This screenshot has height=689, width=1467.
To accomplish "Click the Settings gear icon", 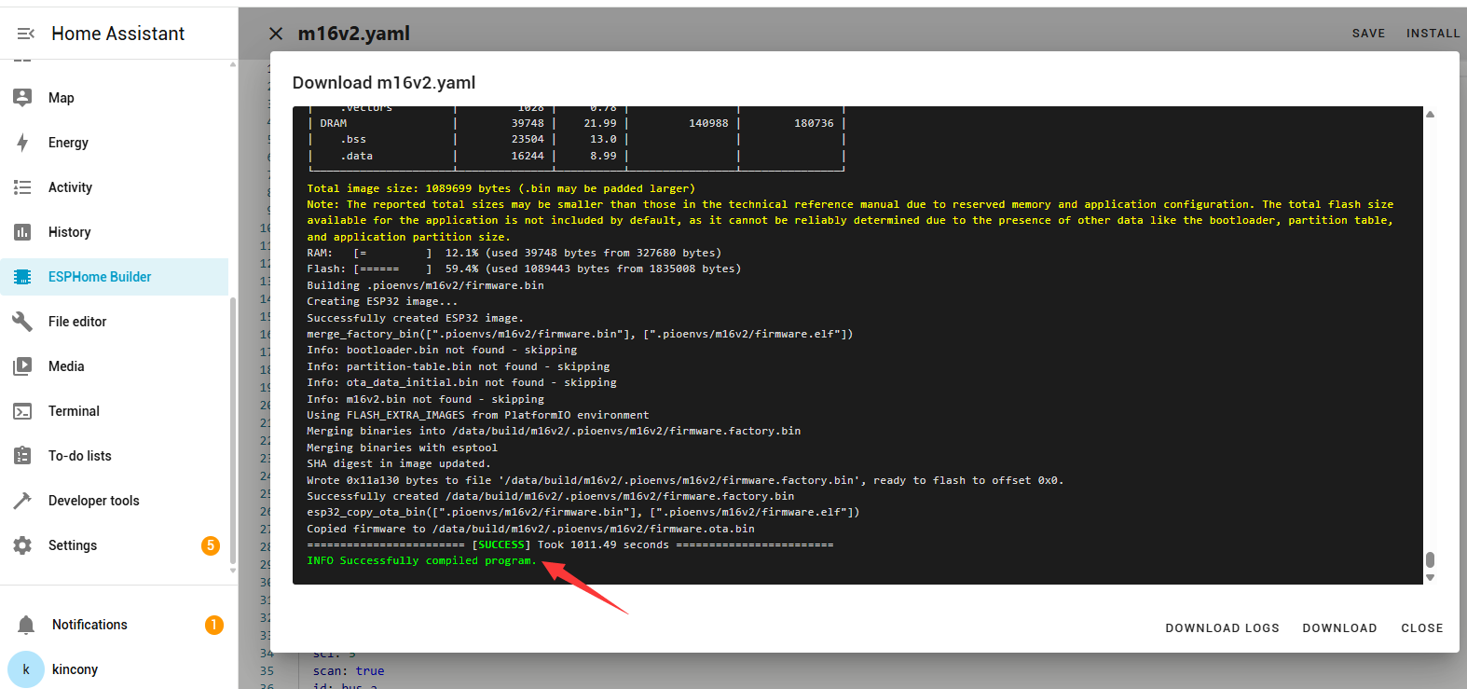I will [x=23, y=545].
